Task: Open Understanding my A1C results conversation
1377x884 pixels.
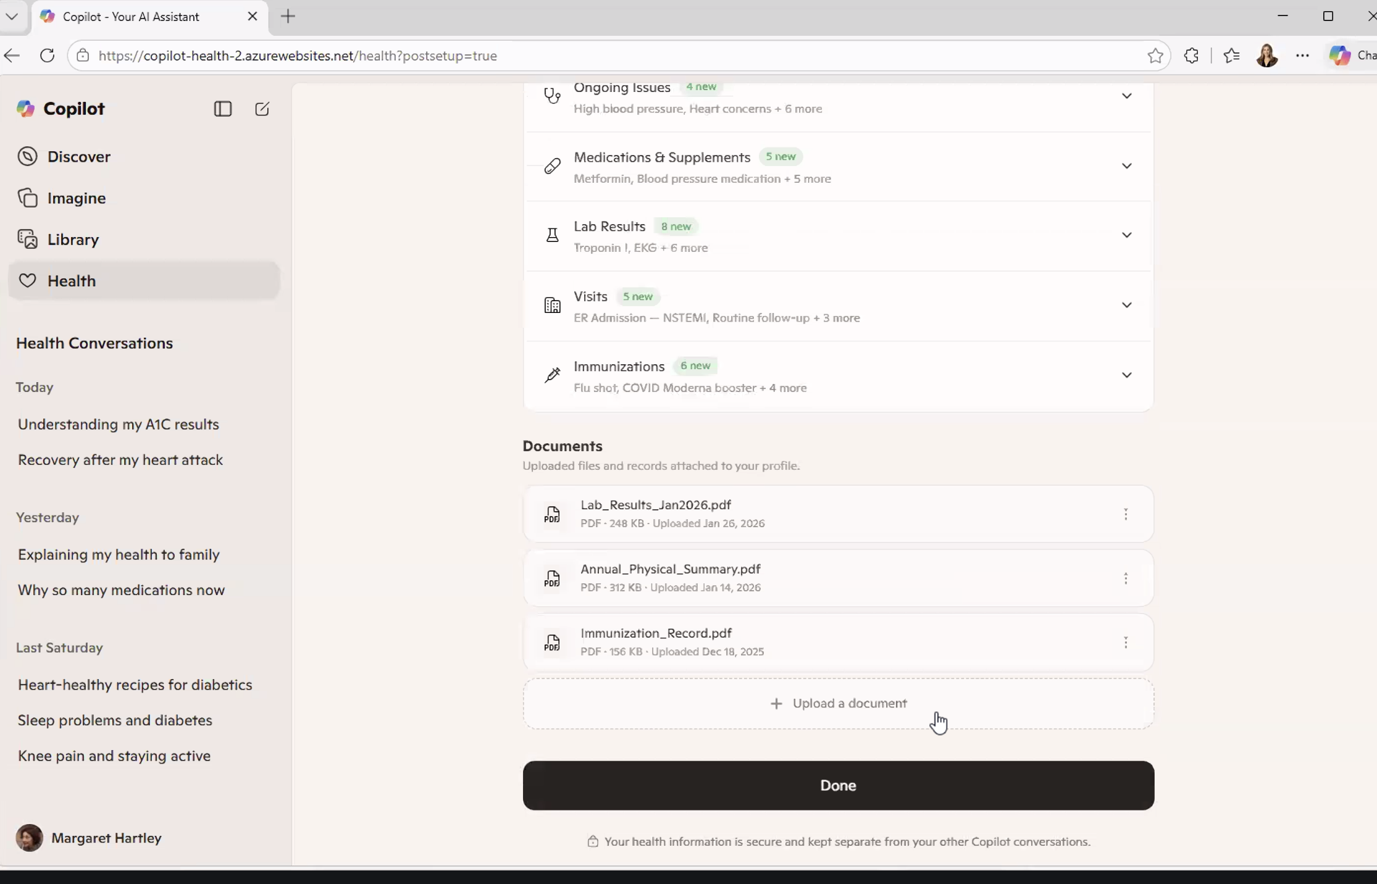Action: click(119, 425)
